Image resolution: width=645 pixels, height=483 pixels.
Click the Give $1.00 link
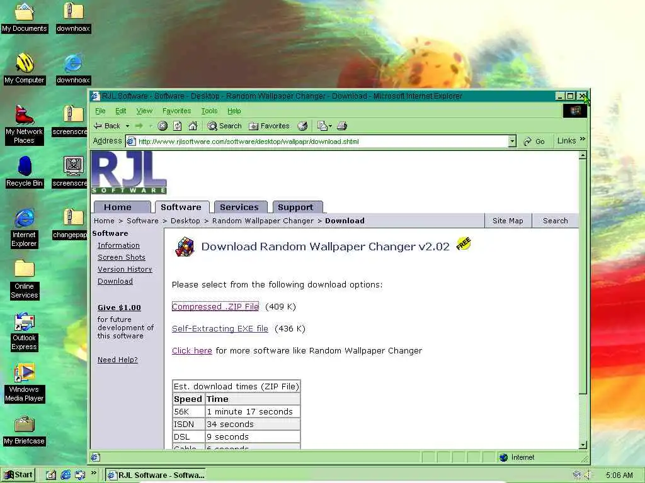119,307
